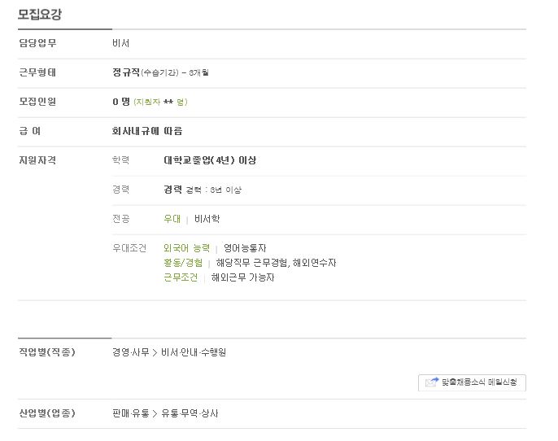Click the 영어능통자 preference text
558x441 pixels.
pos(245,248)
